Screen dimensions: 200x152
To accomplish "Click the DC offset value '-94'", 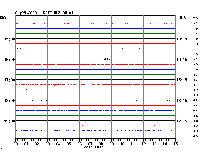I will point(196,70).
